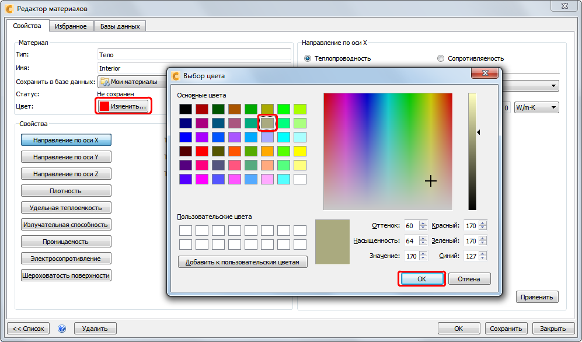Screen dimensions: 582x342
Task: Select the bright red basic color swatch
Action: tap(202, 151)
